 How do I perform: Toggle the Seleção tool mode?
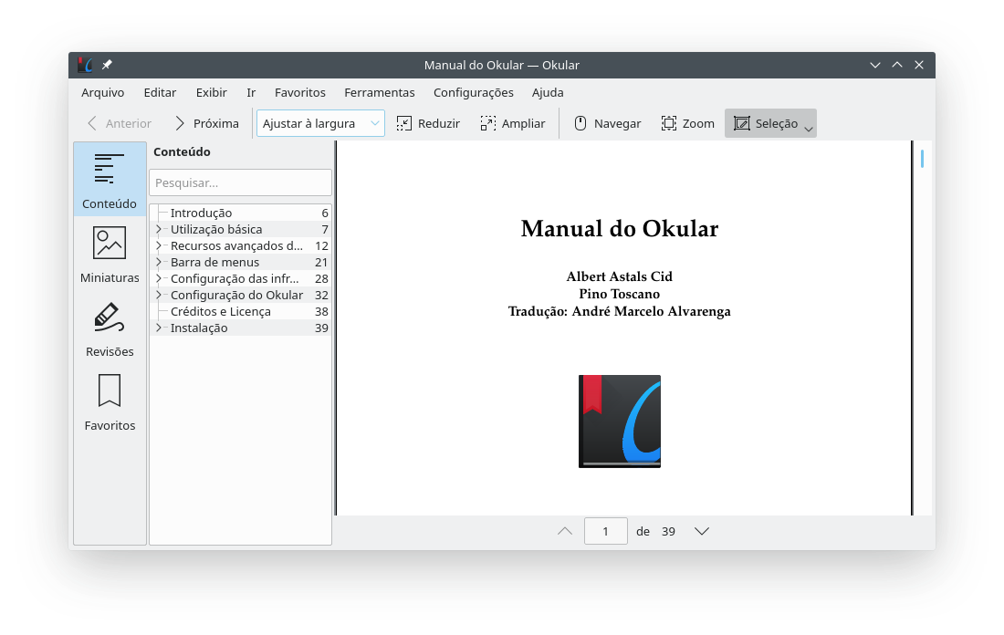[x=765, y=123]
